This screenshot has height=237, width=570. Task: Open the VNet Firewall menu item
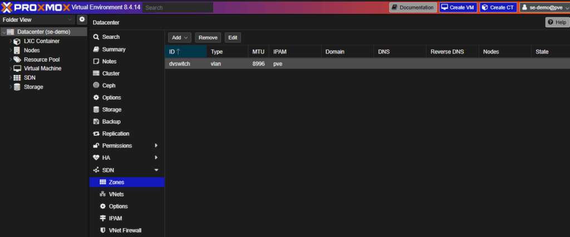click(127, 230)
